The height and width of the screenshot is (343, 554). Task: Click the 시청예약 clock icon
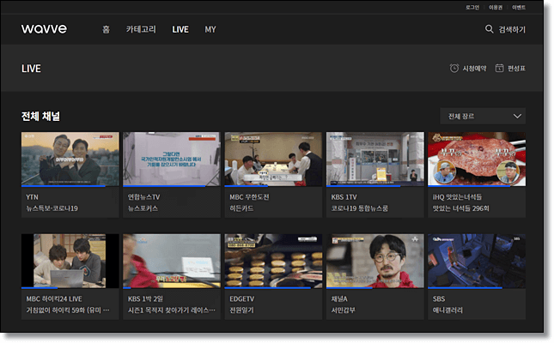click(x=454, y=68)
